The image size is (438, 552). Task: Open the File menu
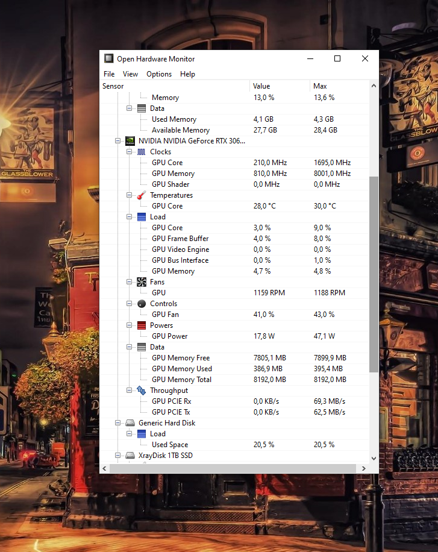pyautogui.click(x=109, y=74)
